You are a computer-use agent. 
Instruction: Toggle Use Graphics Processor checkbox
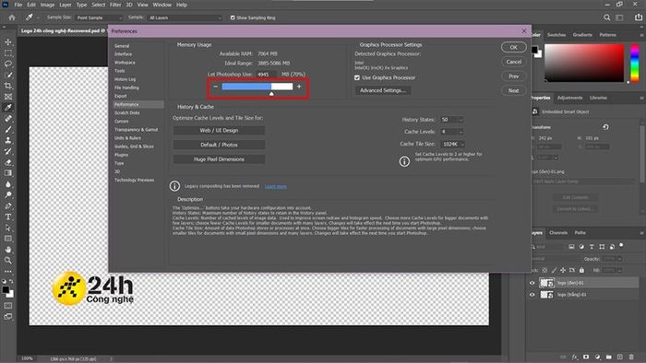pyautogui.click(x=357, y=77)
